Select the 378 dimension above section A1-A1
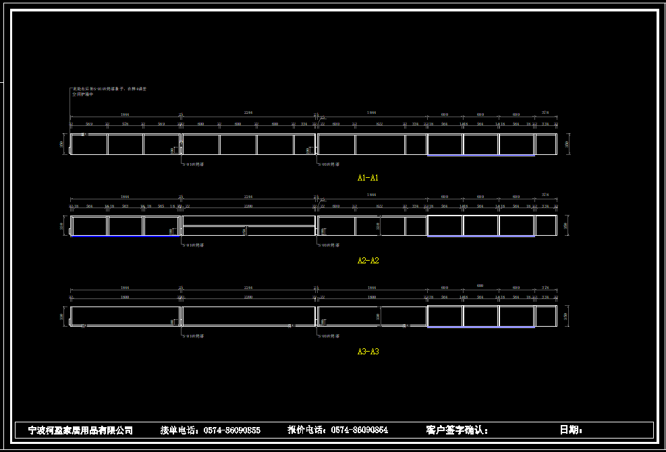Image resolution: width=666 pixels, height=452 pixels. coord(545,113)
